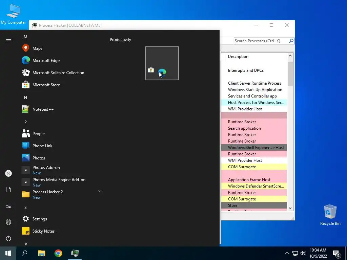Select the Windows Start-Up Application row
347x260 pixels.
pyautogui.click(x=254, y=89)
